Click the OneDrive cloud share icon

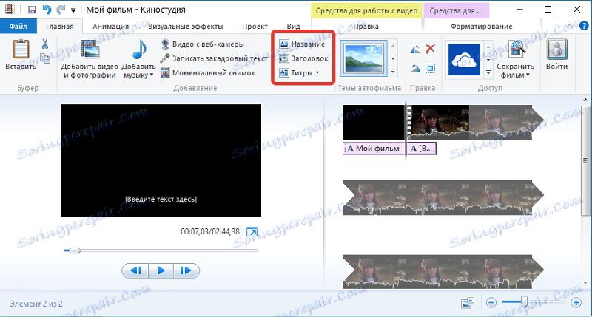[465, 59]
